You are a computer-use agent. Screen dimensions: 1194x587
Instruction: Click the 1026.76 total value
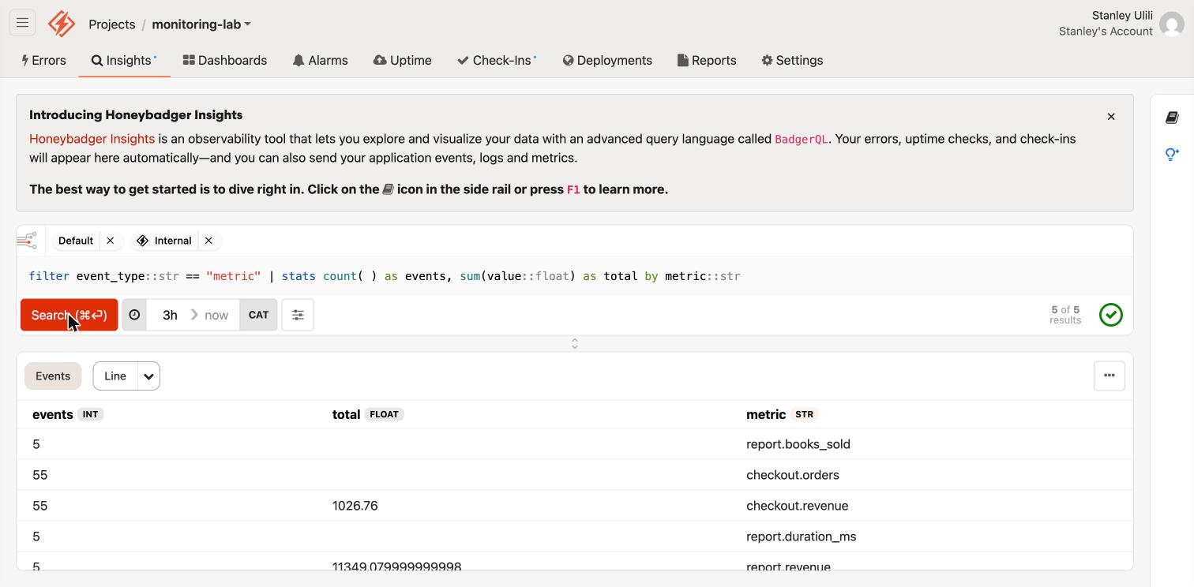click(x=355, y=506)
